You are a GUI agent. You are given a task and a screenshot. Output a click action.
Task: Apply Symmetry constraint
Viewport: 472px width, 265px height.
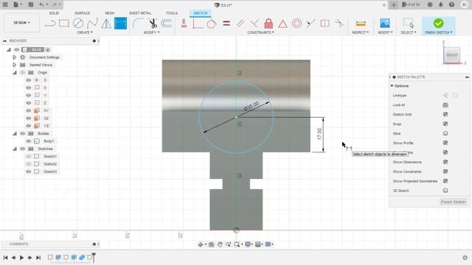click(324, 24)
